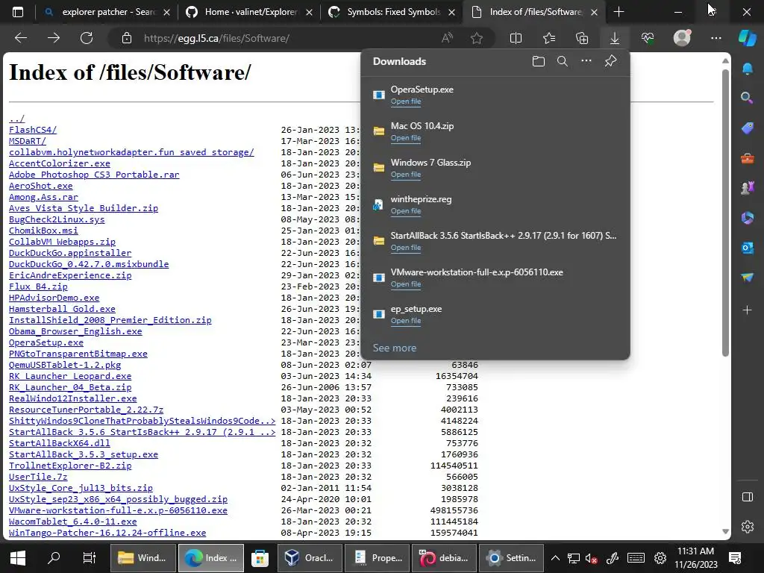764x573 pixels.
Task: Switch to valinet/ExplorerPatcher GitHub tab
Action: click(248, 12)
